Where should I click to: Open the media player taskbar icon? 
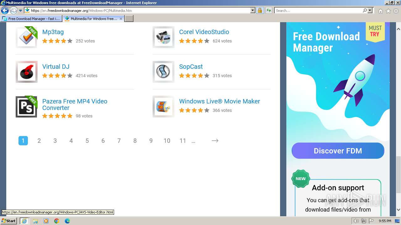pyautogui.click(x=46, y=221)
